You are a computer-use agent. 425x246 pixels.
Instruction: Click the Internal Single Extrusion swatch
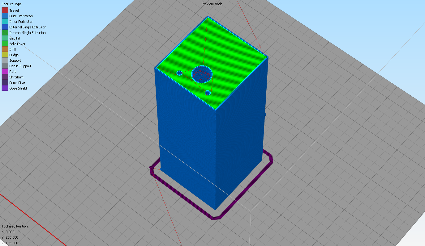5,32
